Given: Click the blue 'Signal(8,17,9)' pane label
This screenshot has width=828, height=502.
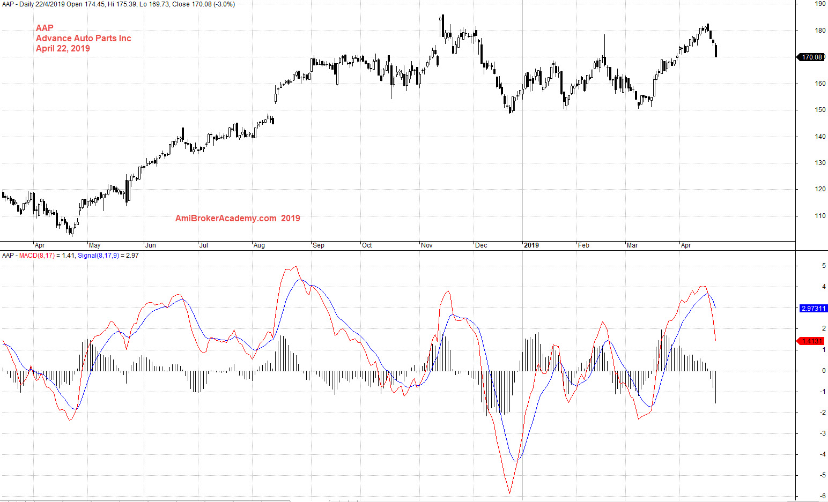Looking at the screenshot, I should [x=99, y=256].
